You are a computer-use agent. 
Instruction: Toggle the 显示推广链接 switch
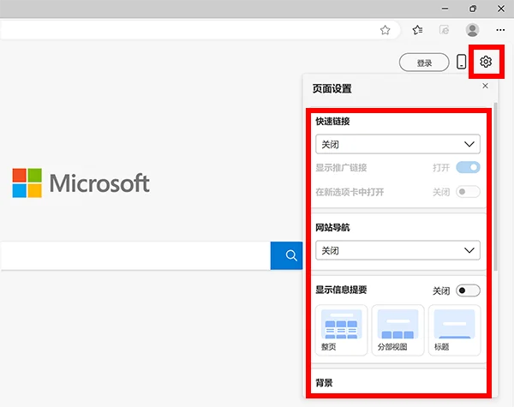[x=468, y=167]
